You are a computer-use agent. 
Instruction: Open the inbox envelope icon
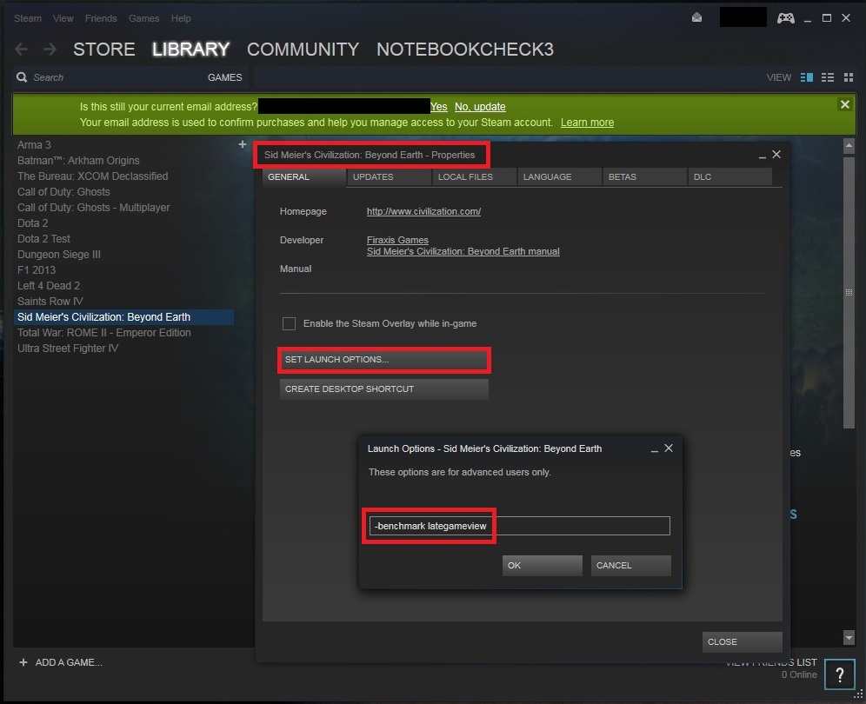697,17
